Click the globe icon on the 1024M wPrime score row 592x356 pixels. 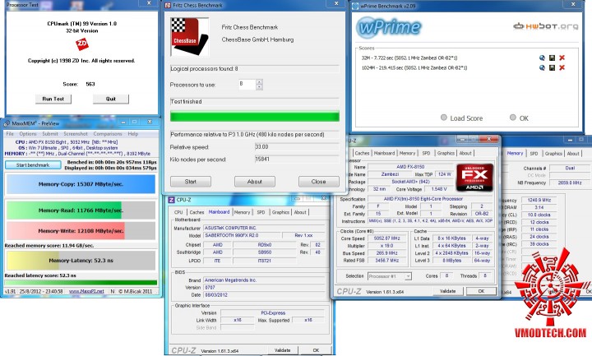click(542, 67)
